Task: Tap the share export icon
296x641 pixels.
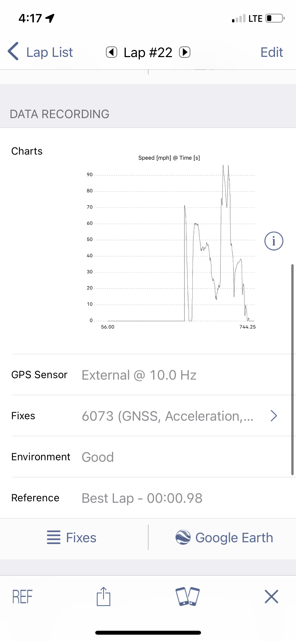Action: 103,597
